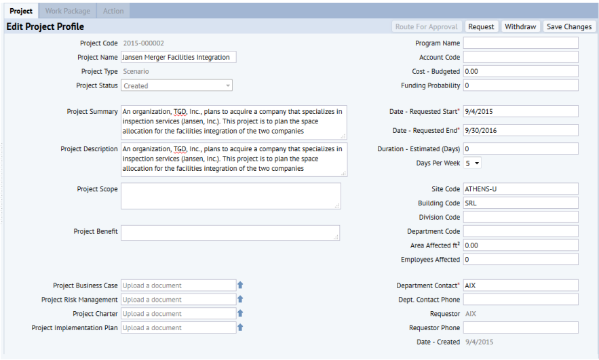Select the Date - Requested Start field

click(520, 111)
